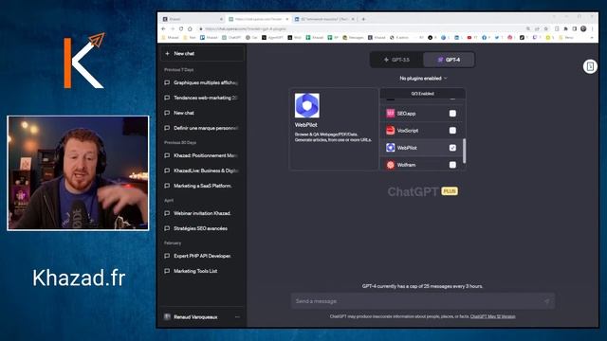Screen dimensions: 607x341
Task: Click the SEO.app plugin icon
Action: (390, 114)
